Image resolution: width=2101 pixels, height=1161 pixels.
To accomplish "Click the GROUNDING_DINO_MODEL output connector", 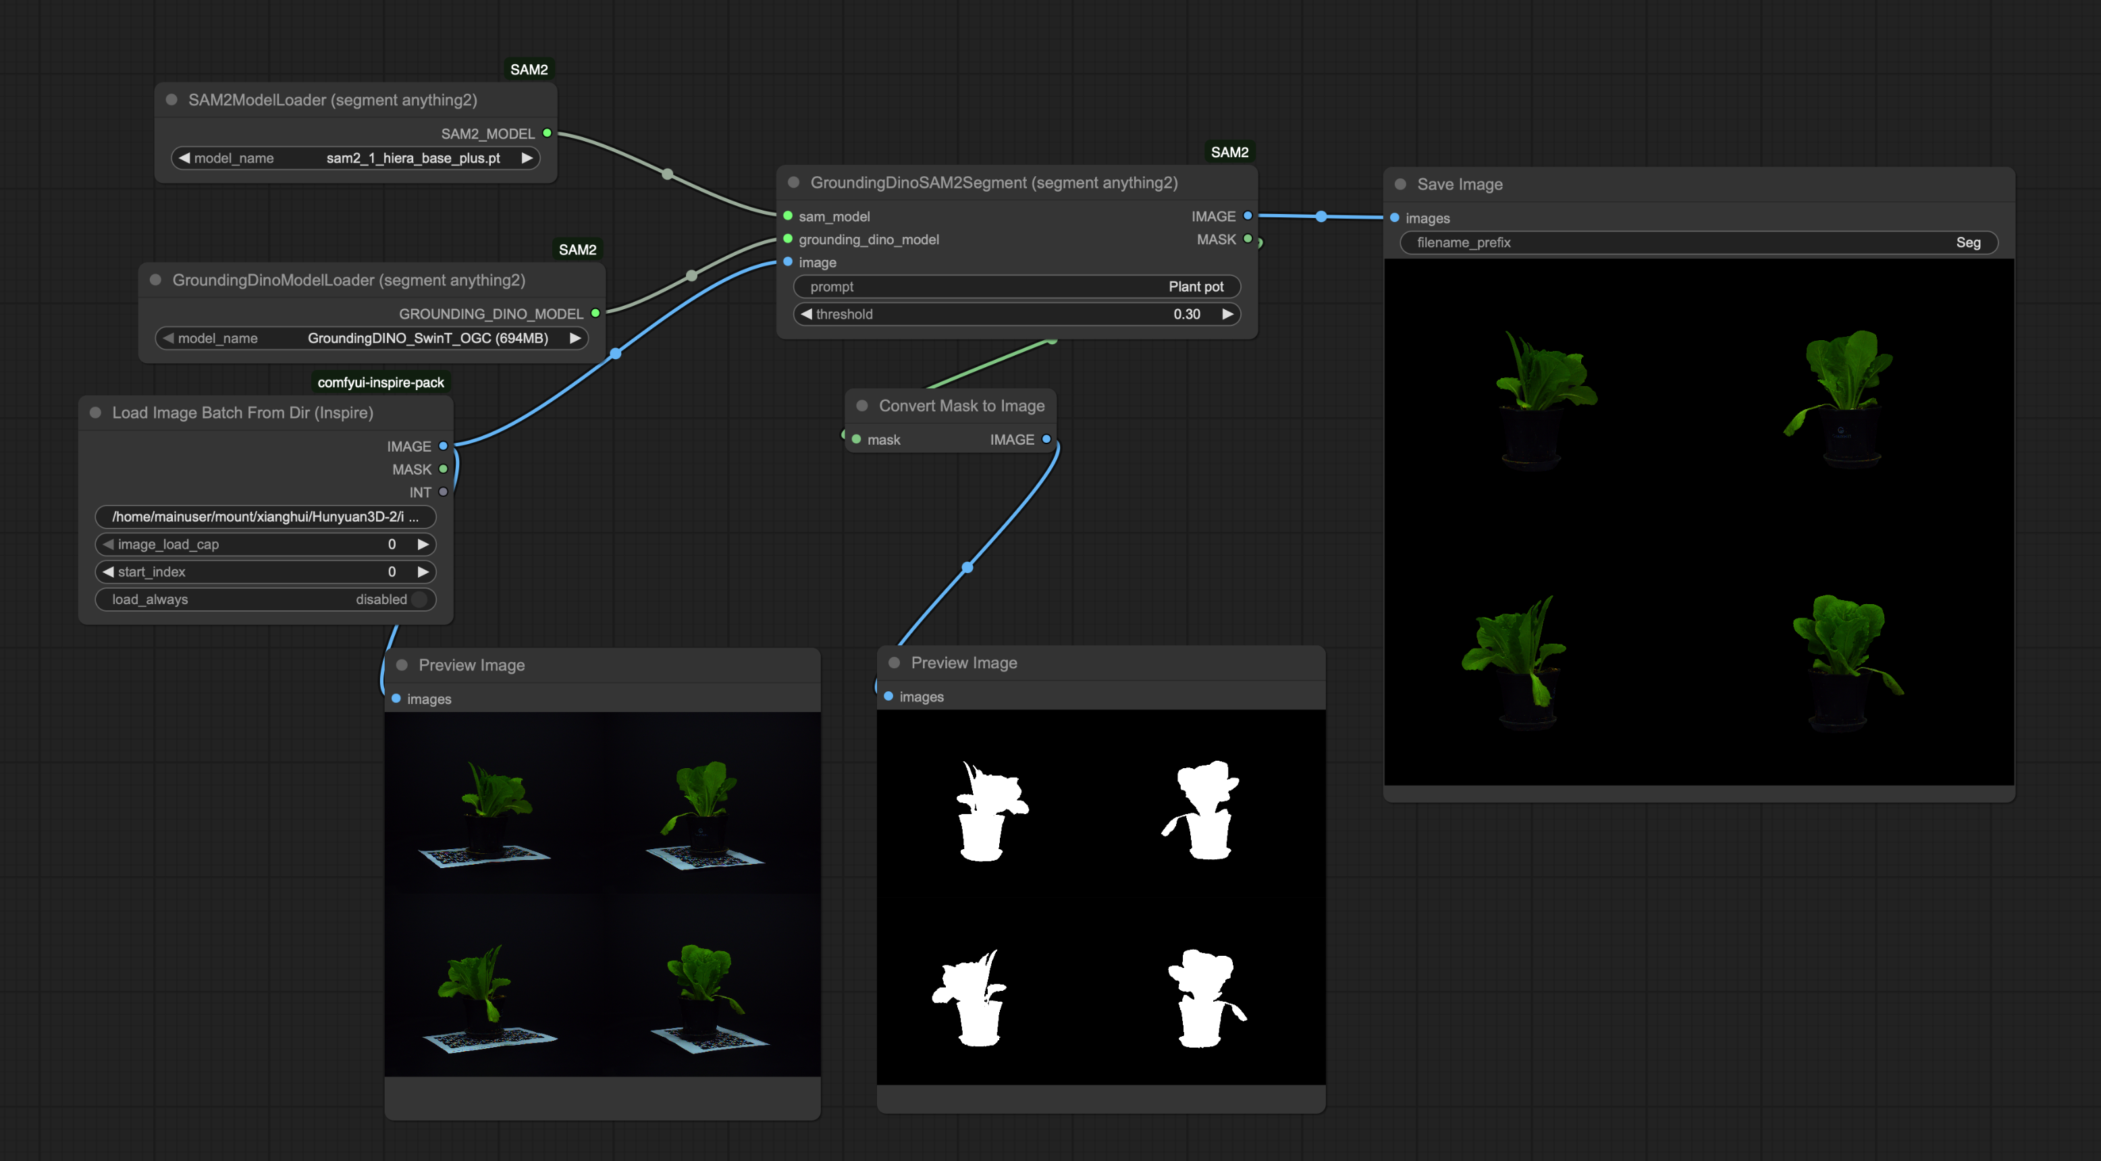I will pos(595,313).
